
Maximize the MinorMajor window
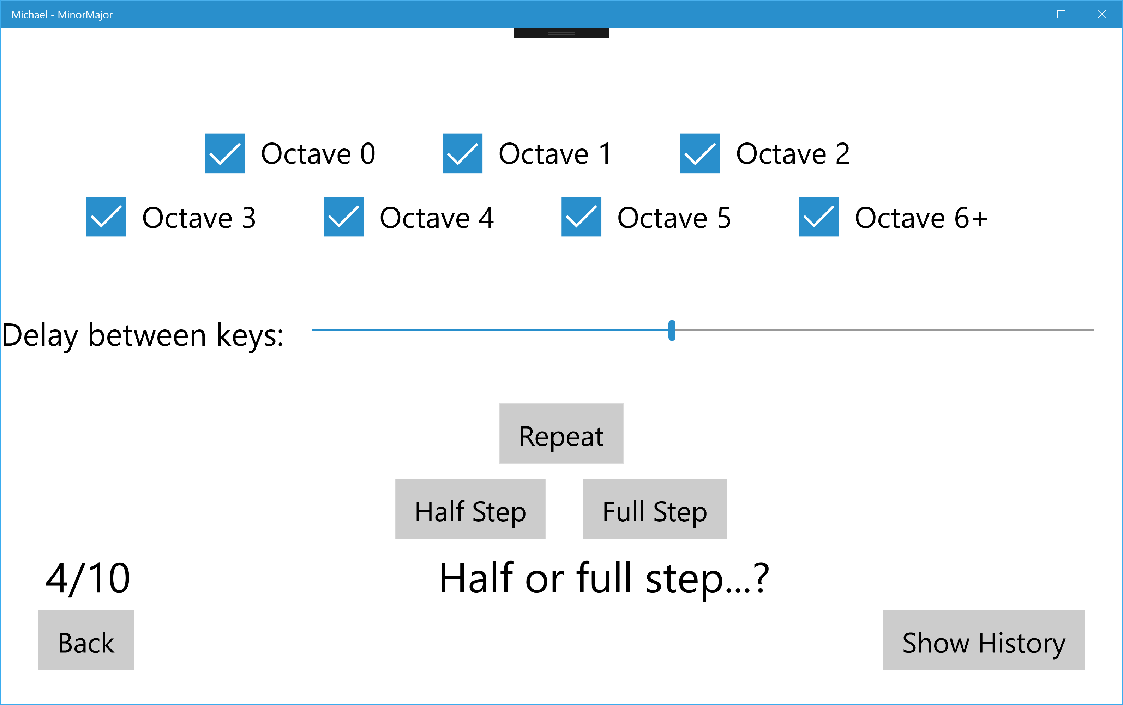[1061, 14]
